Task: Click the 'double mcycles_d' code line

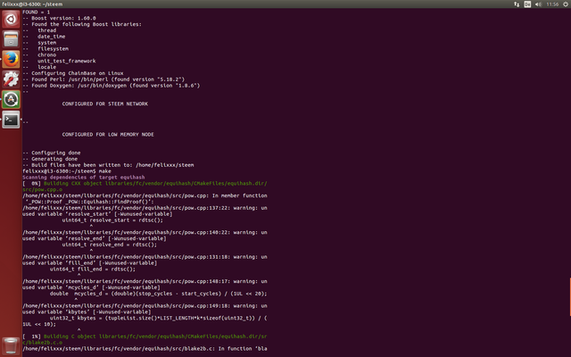Action: (159, 294)
